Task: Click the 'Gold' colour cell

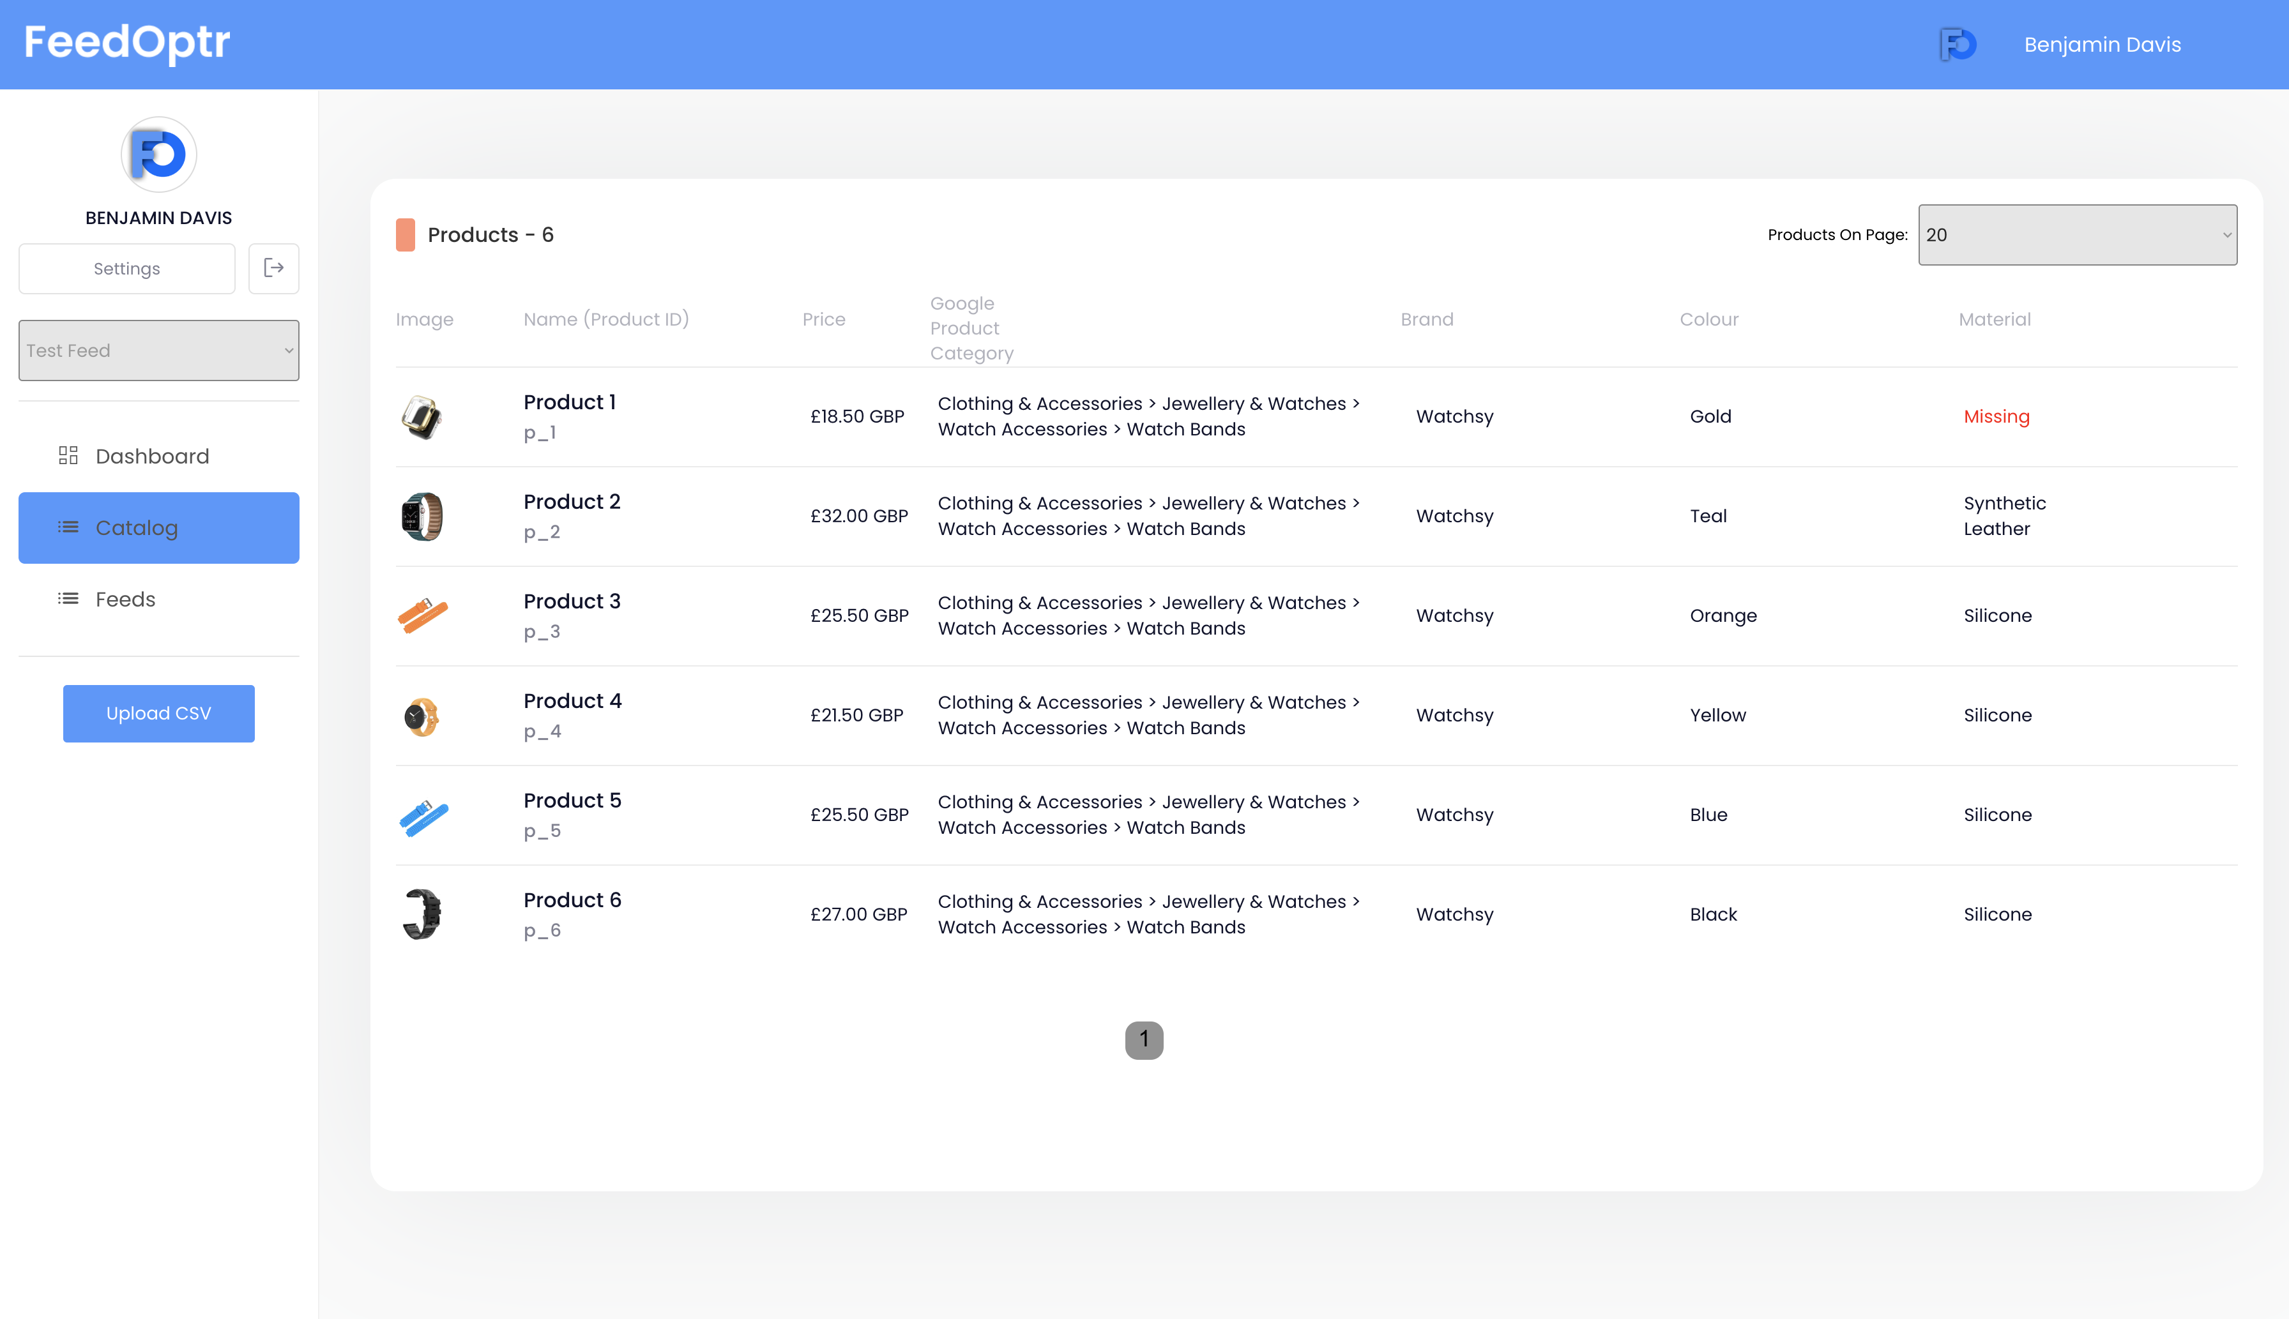Action: 1710,417
